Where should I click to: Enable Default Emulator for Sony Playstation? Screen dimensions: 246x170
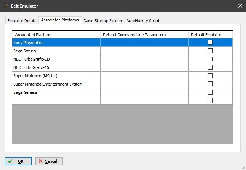tap(210, 43)
